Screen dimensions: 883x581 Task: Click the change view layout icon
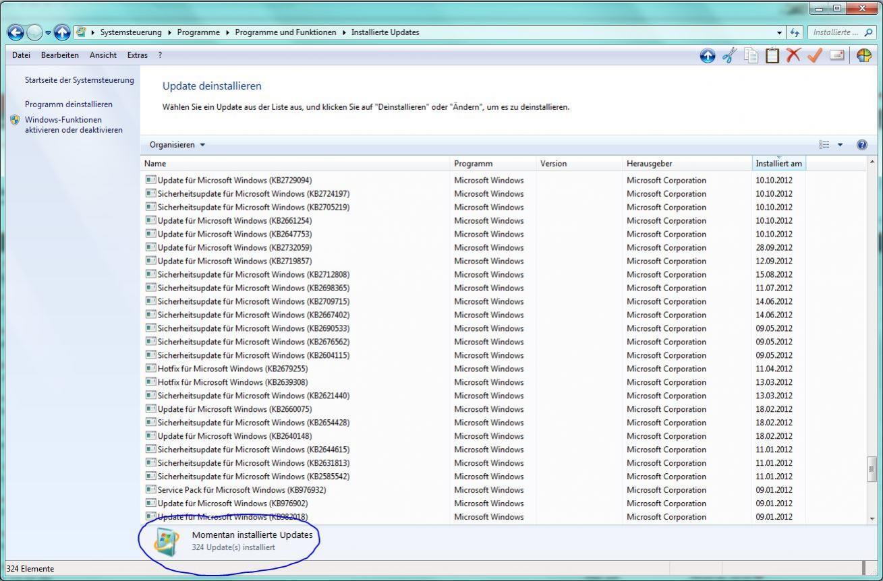click(824, 145)
